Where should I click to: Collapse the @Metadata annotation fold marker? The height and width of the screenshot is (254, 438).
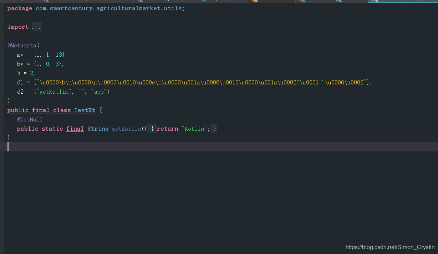[x=4, y=45]
